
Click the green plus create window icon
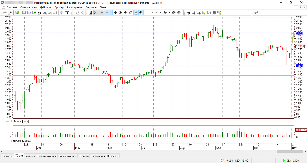coord(17,12)
